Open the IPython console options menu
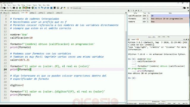Screen dimensions: 190x107 coord(189,40)
